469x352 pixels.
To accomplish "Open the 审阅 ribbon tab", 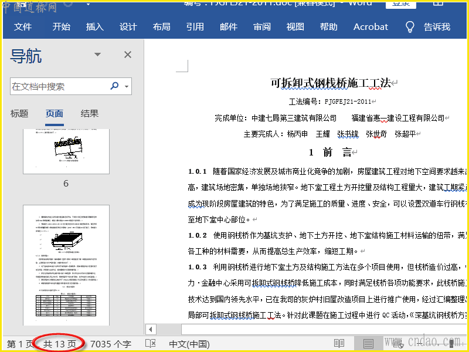I will [262, 27].
